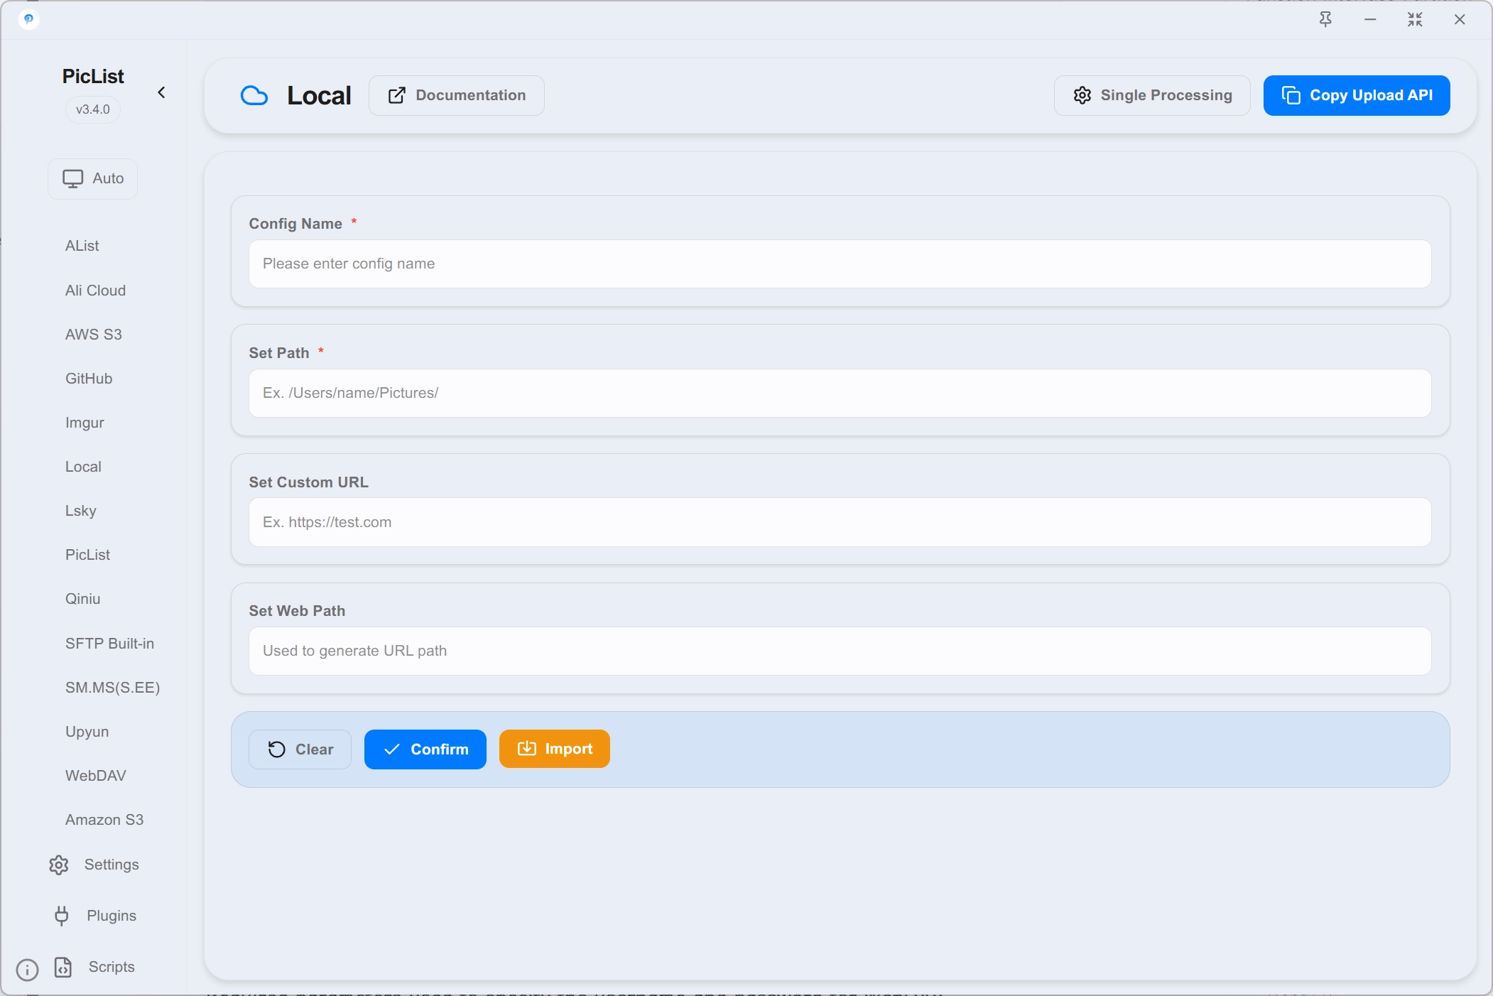The width and height of the screenshot is (1493, 996).
Task: Click the Confirm button
Action: click(x=425, y=749)
